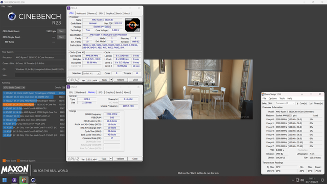Open Cinebench Help menu
Viewport: 327px width, 184px height.
click(10, 7)
